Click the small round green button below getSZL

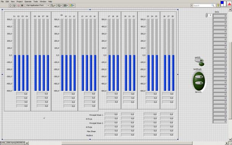coord(202,64)
